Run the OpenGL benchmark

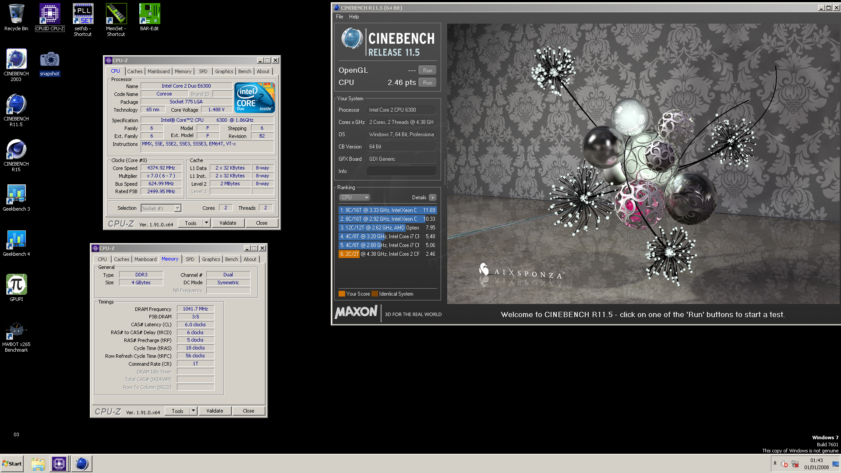click(x=428, y=71)
